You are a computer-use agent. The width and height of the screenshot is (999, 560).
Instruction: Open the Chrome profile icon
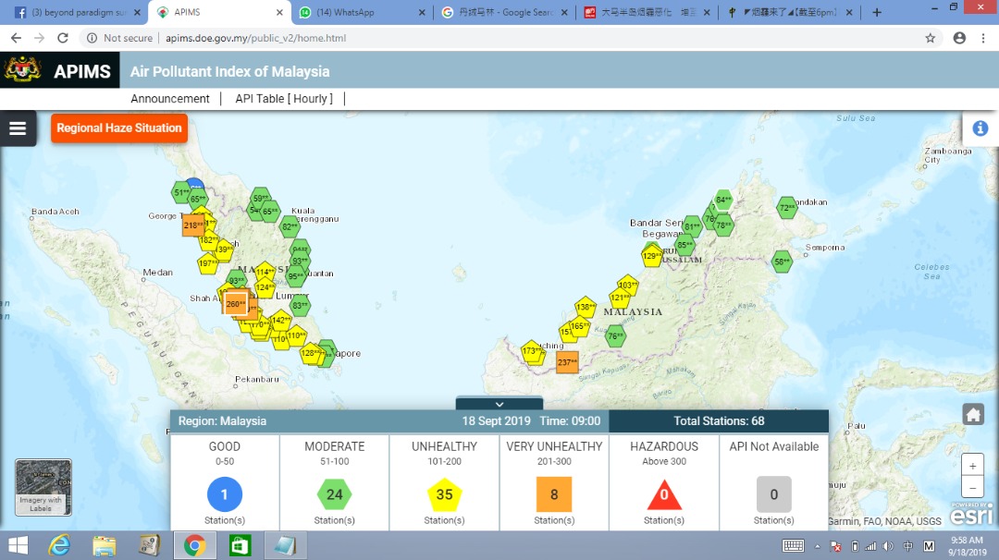pyautogui.click(x=959, y=38)
